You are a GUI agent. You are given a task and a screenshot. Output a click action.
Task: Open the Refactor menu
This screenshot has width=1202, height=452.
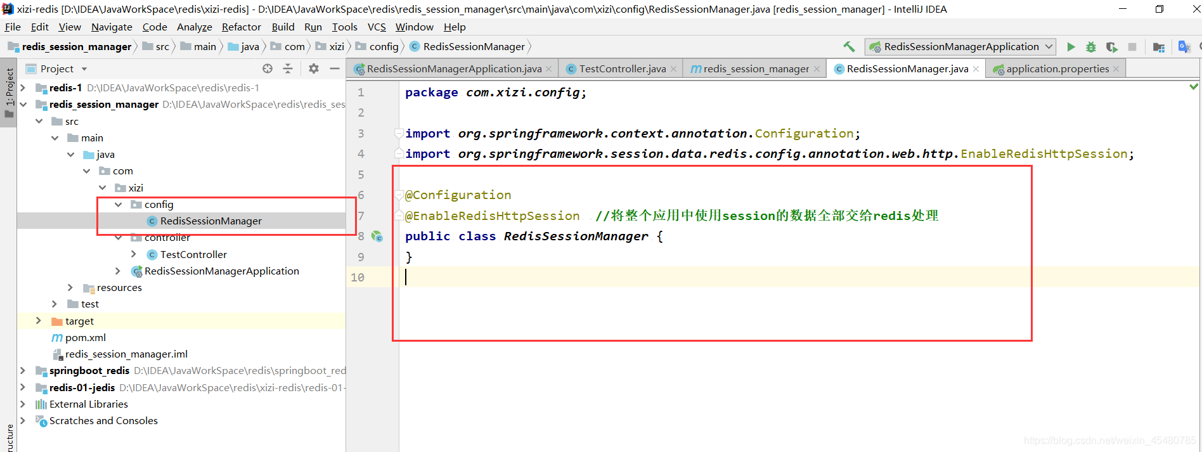(x=241, y=27)
